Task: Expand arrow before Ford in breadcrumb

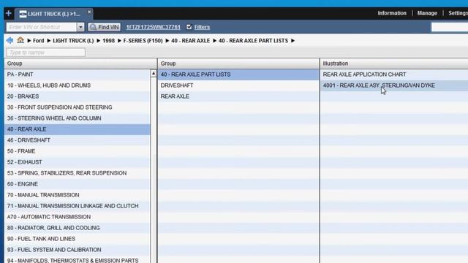Action: [x=29, y=41]
